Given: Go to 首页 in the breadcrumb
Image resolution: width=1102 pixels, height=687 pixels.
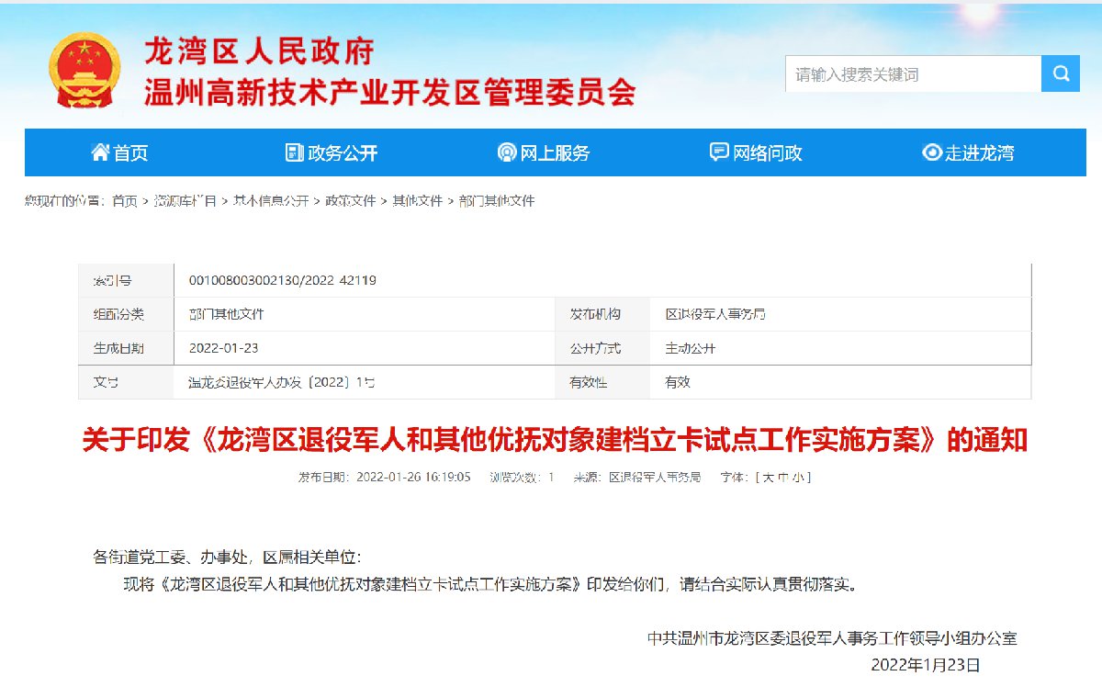Looking at the screenshot, I should click(125, 200).
